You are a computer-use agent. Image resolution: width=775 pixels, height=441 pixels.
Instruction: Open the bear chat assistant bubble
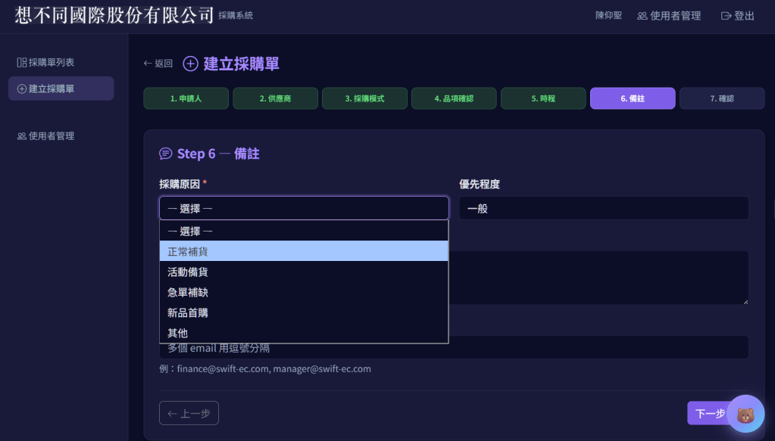point(745,415)
